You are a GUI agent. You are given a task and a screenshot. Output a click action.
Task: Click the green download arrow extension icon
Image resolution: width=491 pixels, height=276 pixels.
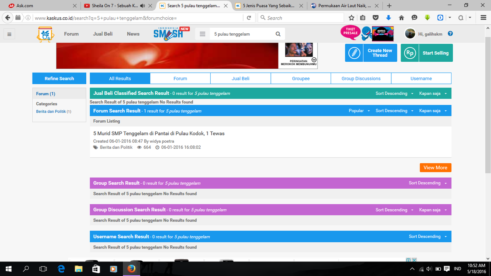pyautogui.click(x=427, y=18)
